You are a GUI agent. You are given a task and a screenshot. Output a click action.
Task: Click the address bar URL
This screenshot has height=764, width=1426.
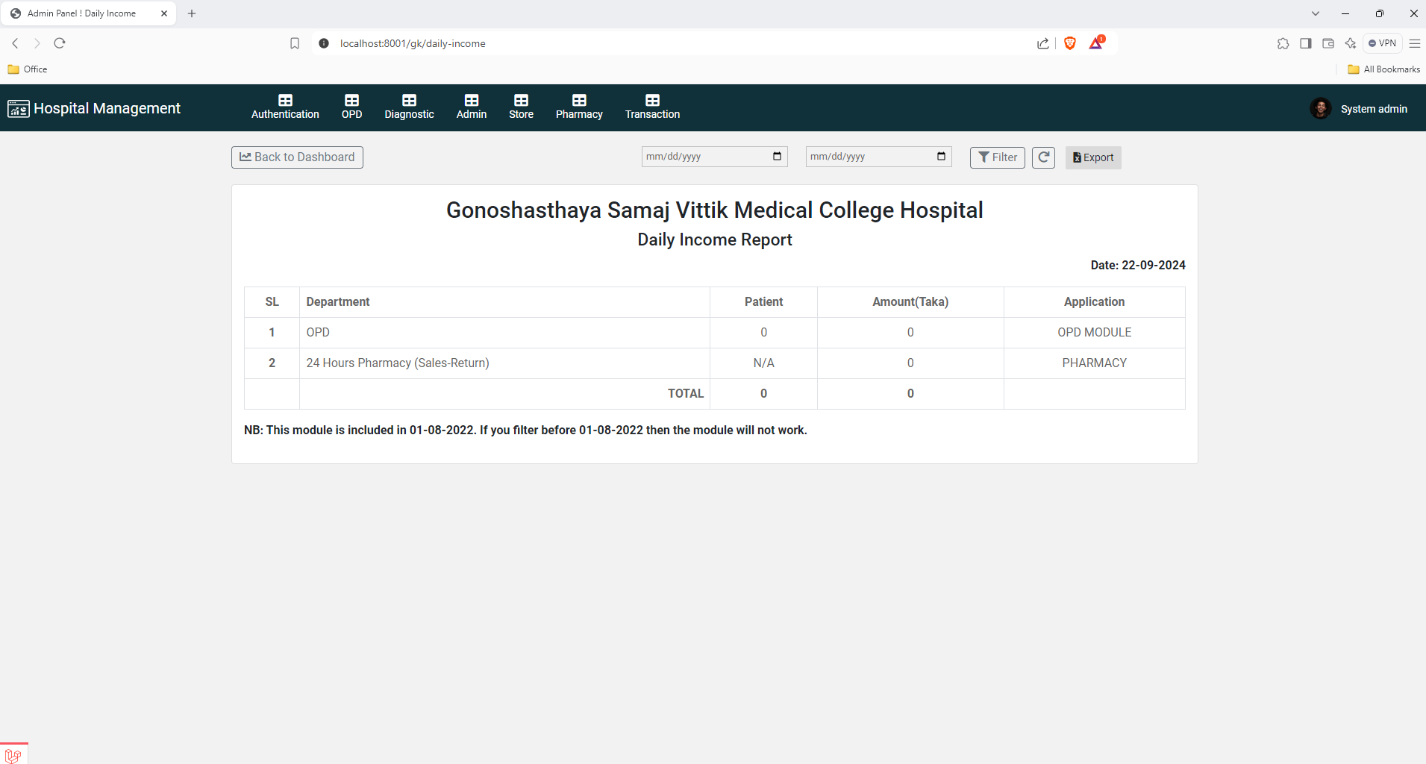pyautogui.click(x=413, y=43)
